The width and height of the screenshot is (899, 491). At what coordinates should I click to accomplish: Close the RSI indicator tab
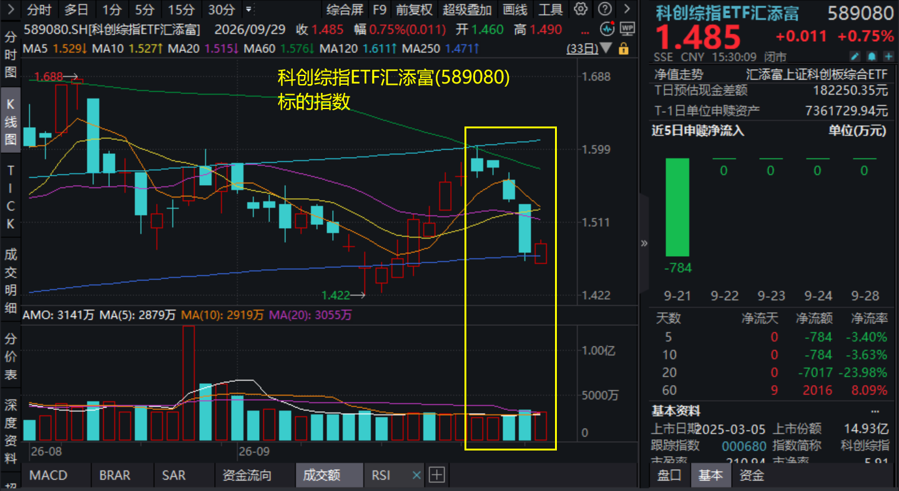(416, 475)
